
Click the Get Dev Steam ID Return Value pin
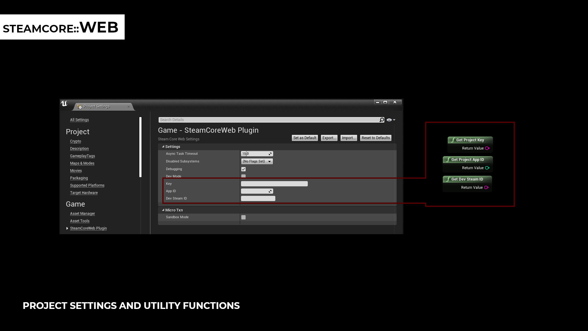click(x=486, y=188)
